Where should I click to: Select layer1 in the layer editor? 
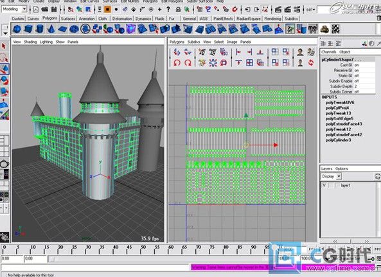pyautogui.click(x=346, y=185)
